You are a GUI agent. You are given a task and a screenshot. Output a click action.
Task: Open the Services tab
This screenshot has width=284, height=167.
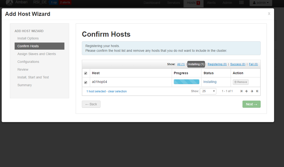tap(173, 3)
